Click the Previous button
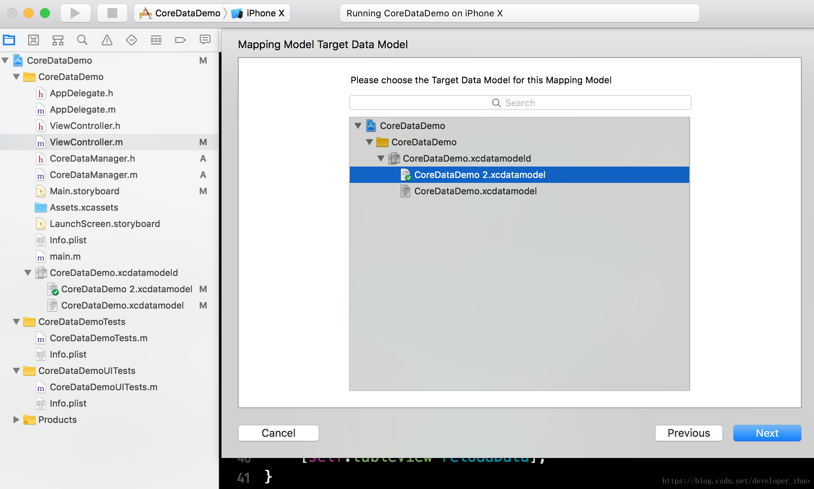Image resolution: width=814 pixels, height=489 pixels. tap(689, 433)
